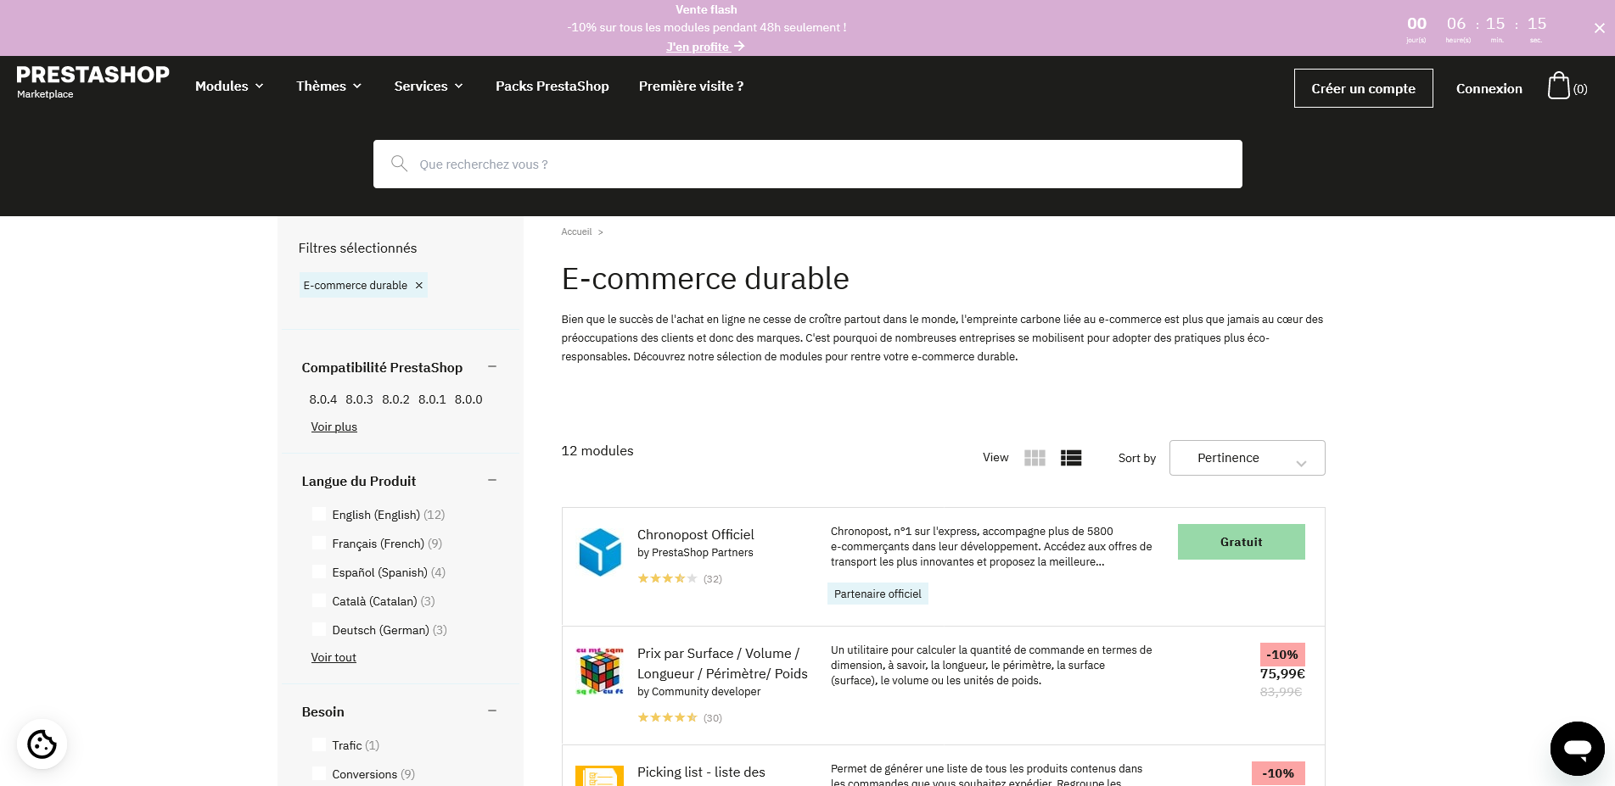1615x786 pixels.
Task: Open Packs PrestaShop menu item
Action: pos(552,86)
